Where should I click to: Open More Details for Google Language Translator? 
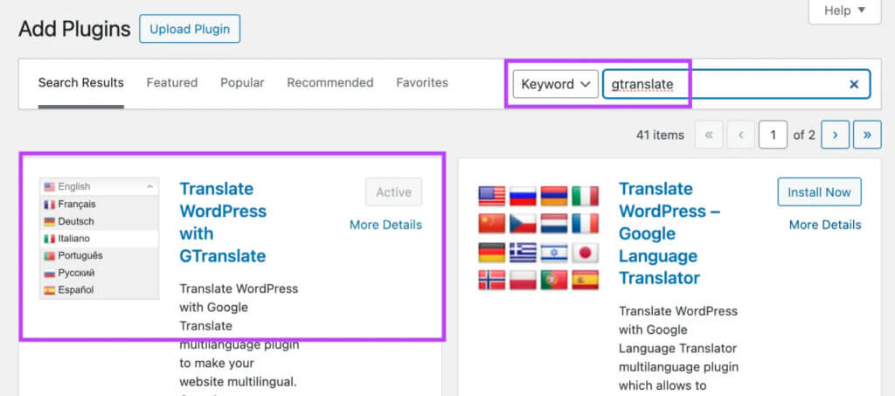tap(825, 225)
